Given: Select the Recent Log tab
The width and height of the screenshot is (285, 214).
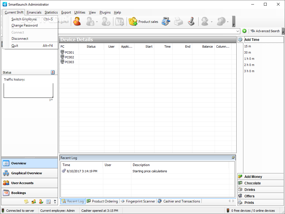Looking at the screenshot, I should point(73,201).
